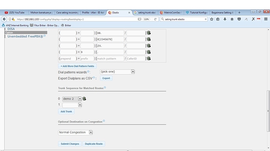Open Unembedded FreePBX sidebar link

[25, 36]
